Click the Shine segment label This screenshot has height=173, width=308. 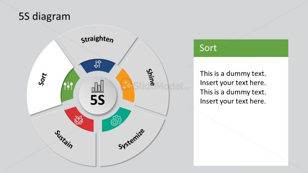(x=151, y=77)
